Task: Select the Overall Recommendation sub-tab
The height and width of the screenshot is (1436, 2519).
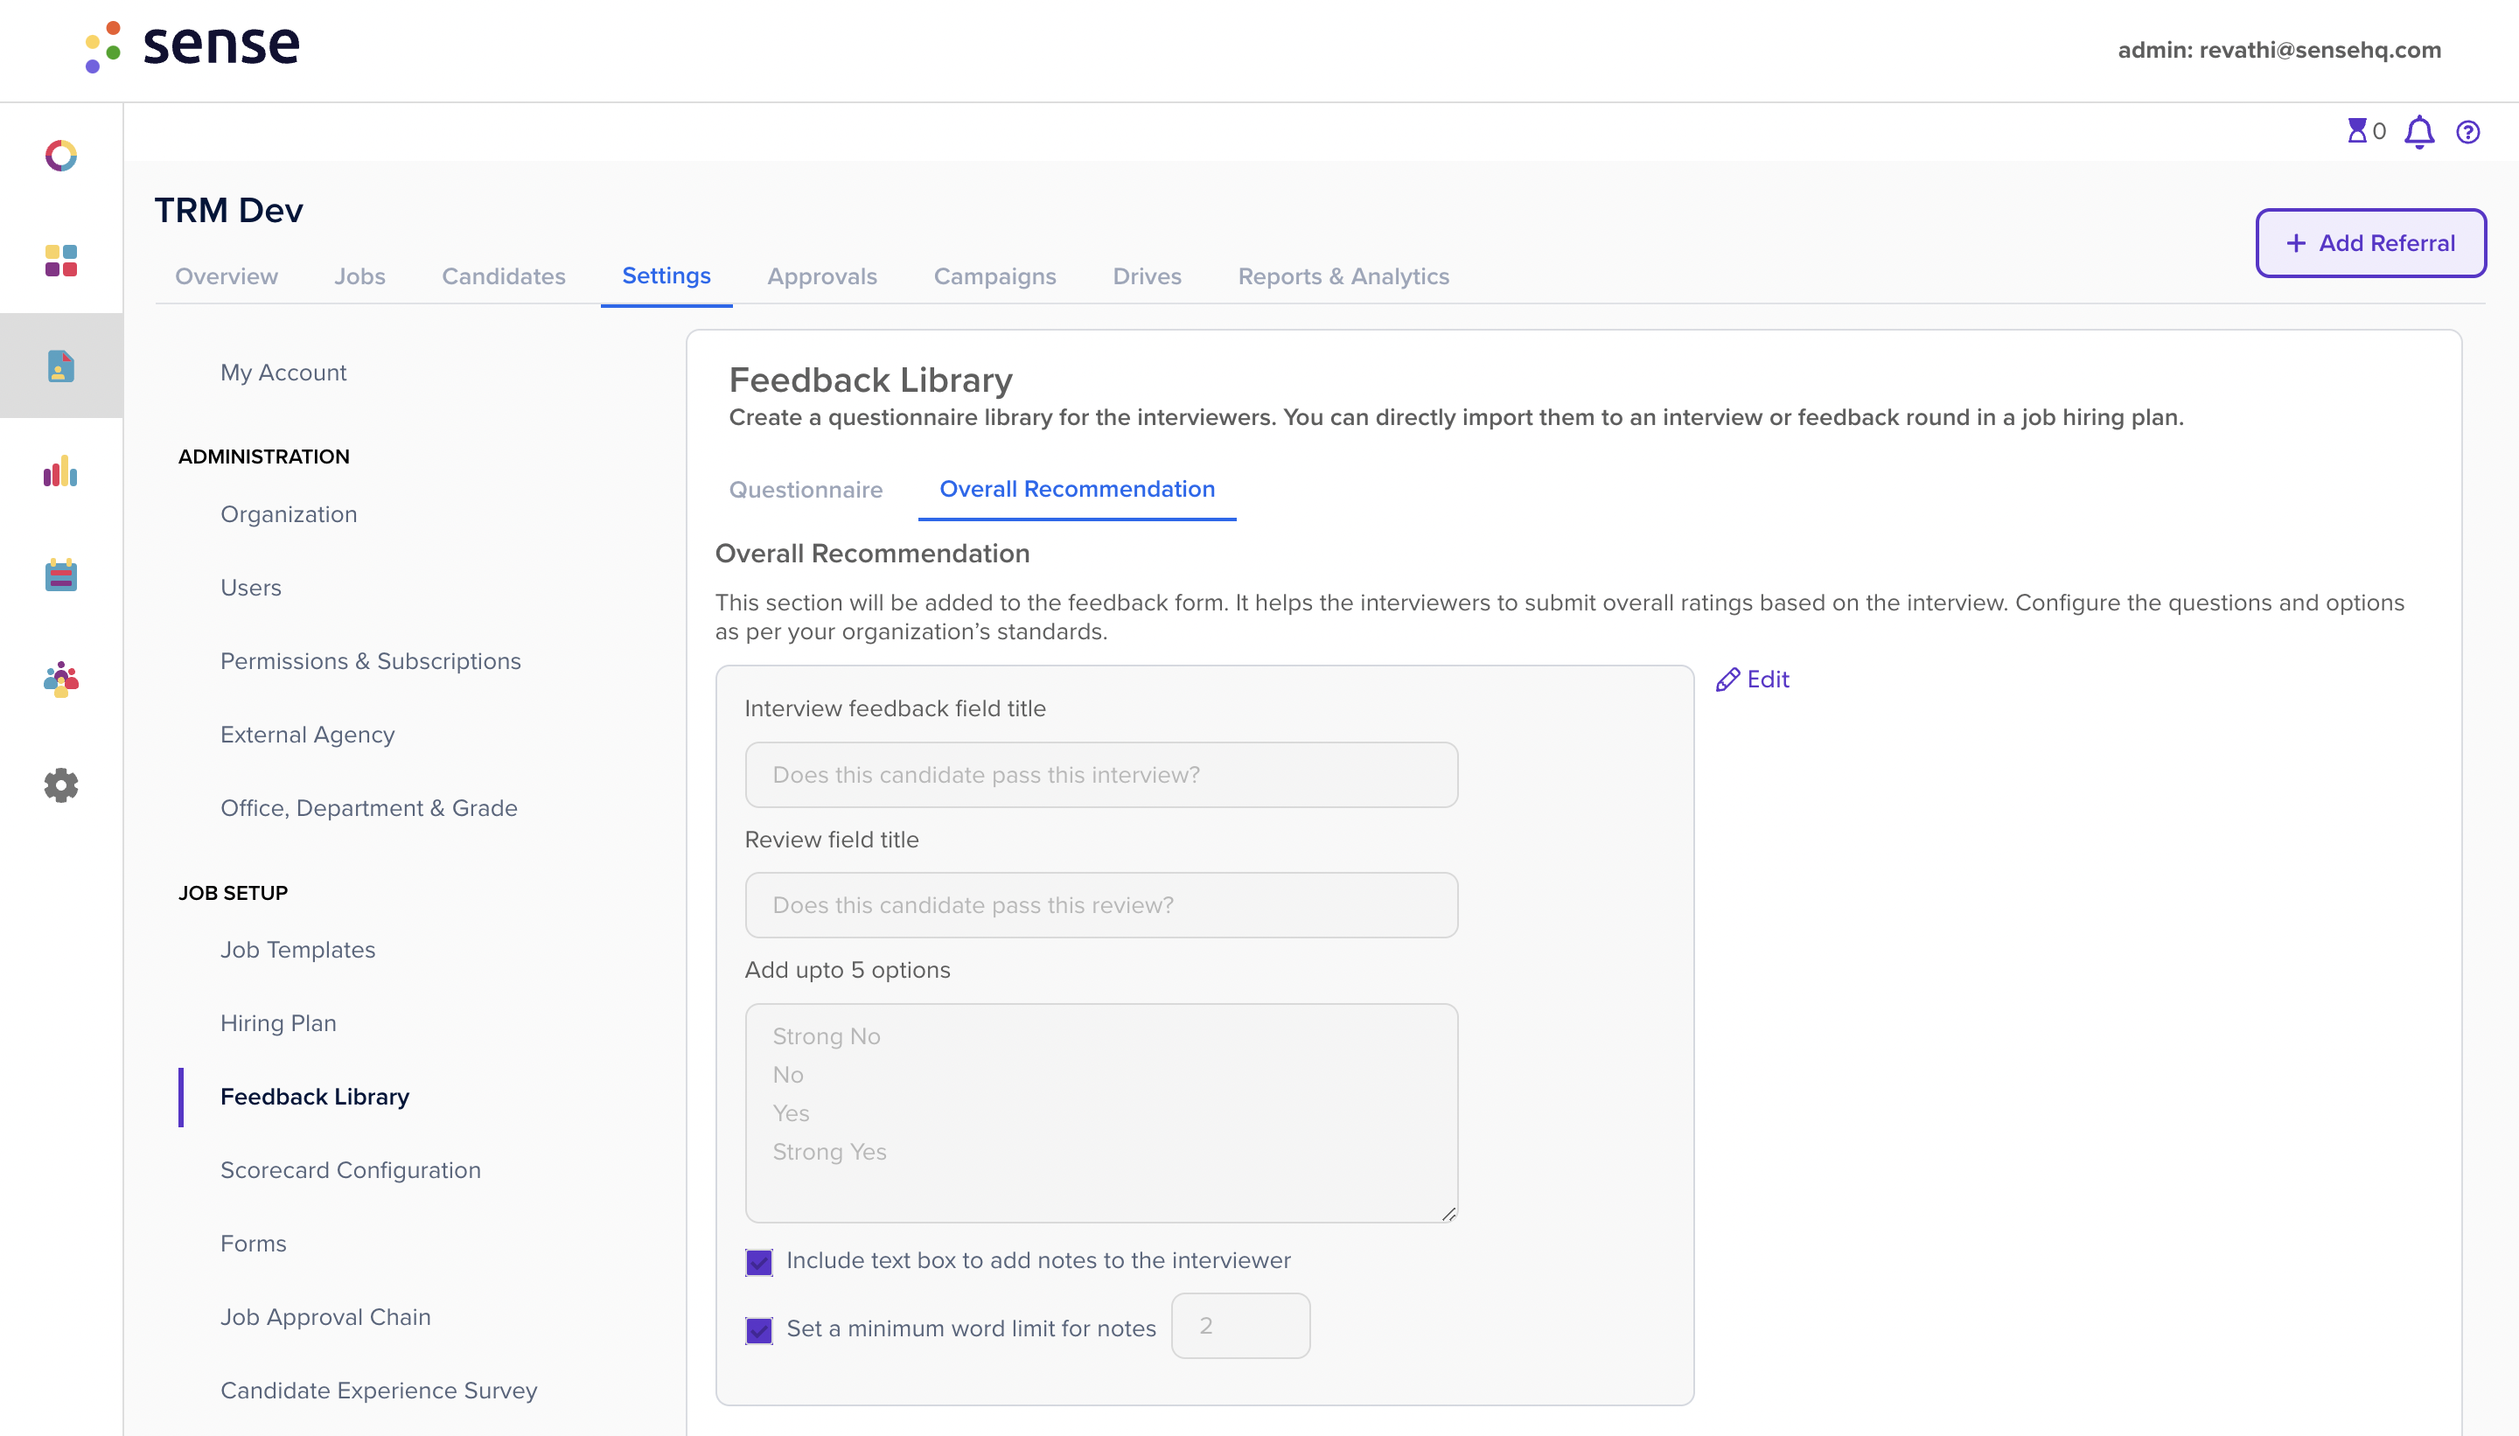Action: pos(1076,489)
